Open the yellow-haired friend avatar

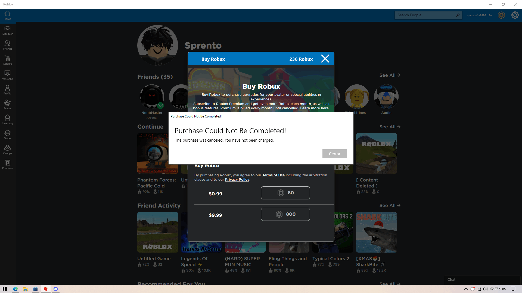pyautogui.click(x=357, y=97)
